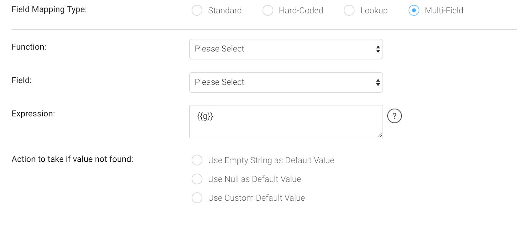Click the Use Null as Default Value text

pyautogui.click(x=255, y=179)
